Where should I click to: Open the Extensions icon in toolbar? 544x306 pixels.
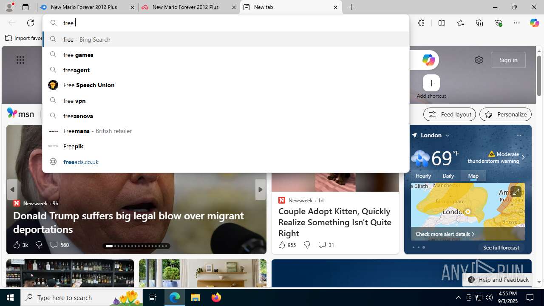click(421, 23)
